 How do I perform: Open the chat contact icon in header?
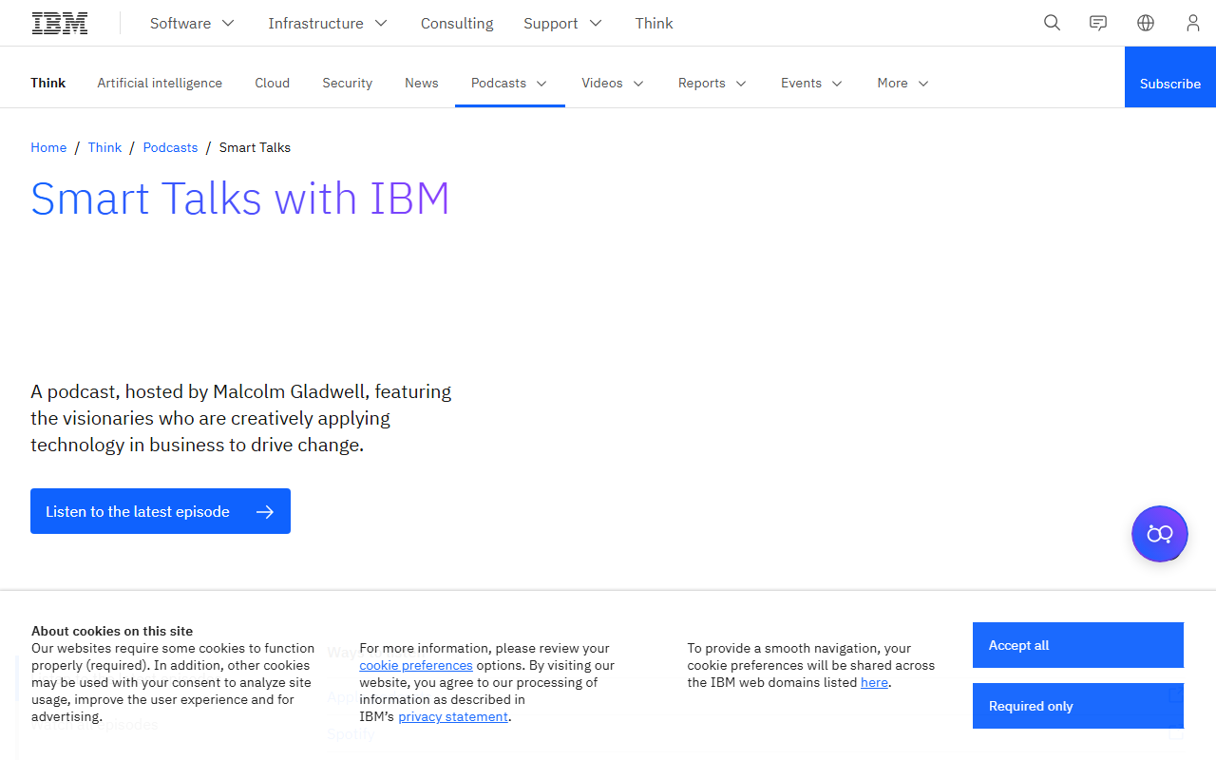tap(1098, 23)
